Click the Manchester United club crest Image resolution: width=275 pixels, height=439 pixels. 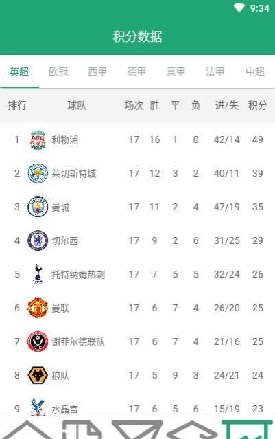[38, 308]
